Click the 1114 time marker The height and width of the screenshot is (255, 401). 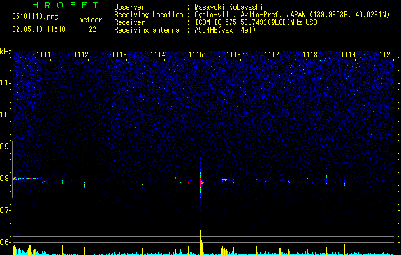tap(158, 55)
